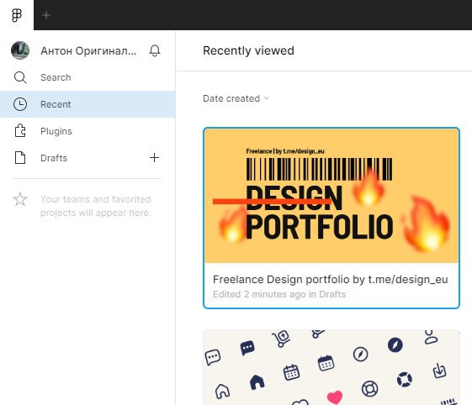Click the Drafts file icon

[20, 158]
